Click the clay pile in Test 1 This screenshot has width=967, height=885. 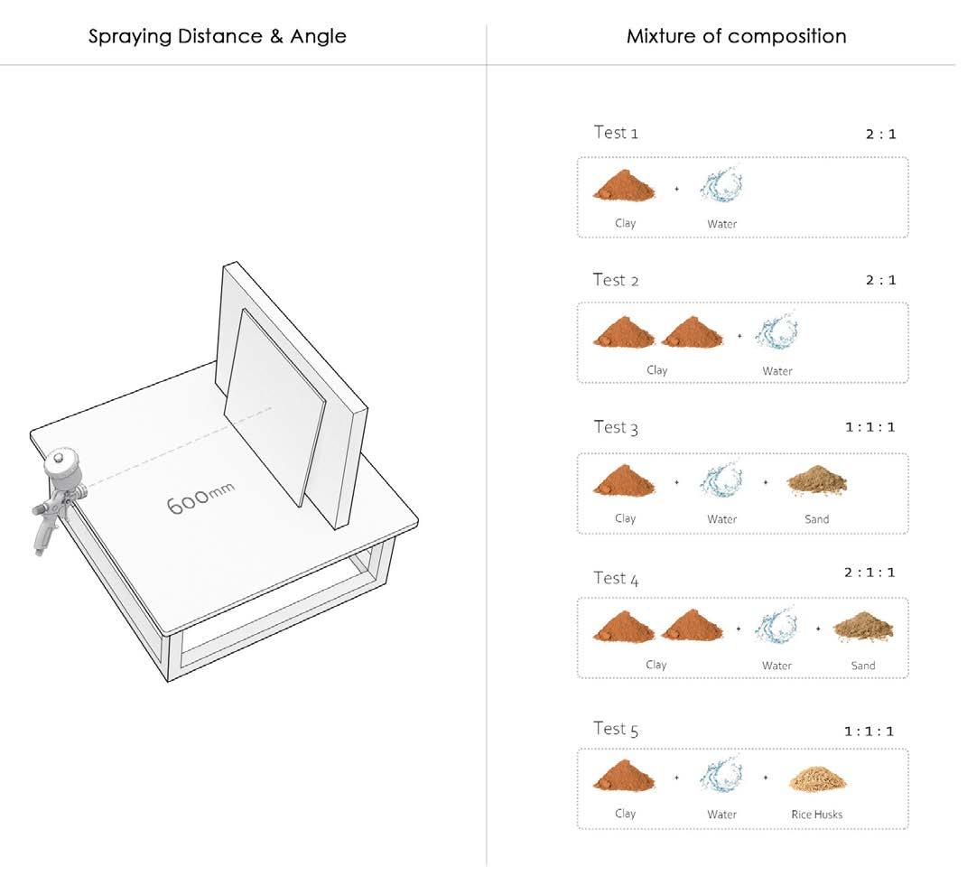(x=625, y=187)
